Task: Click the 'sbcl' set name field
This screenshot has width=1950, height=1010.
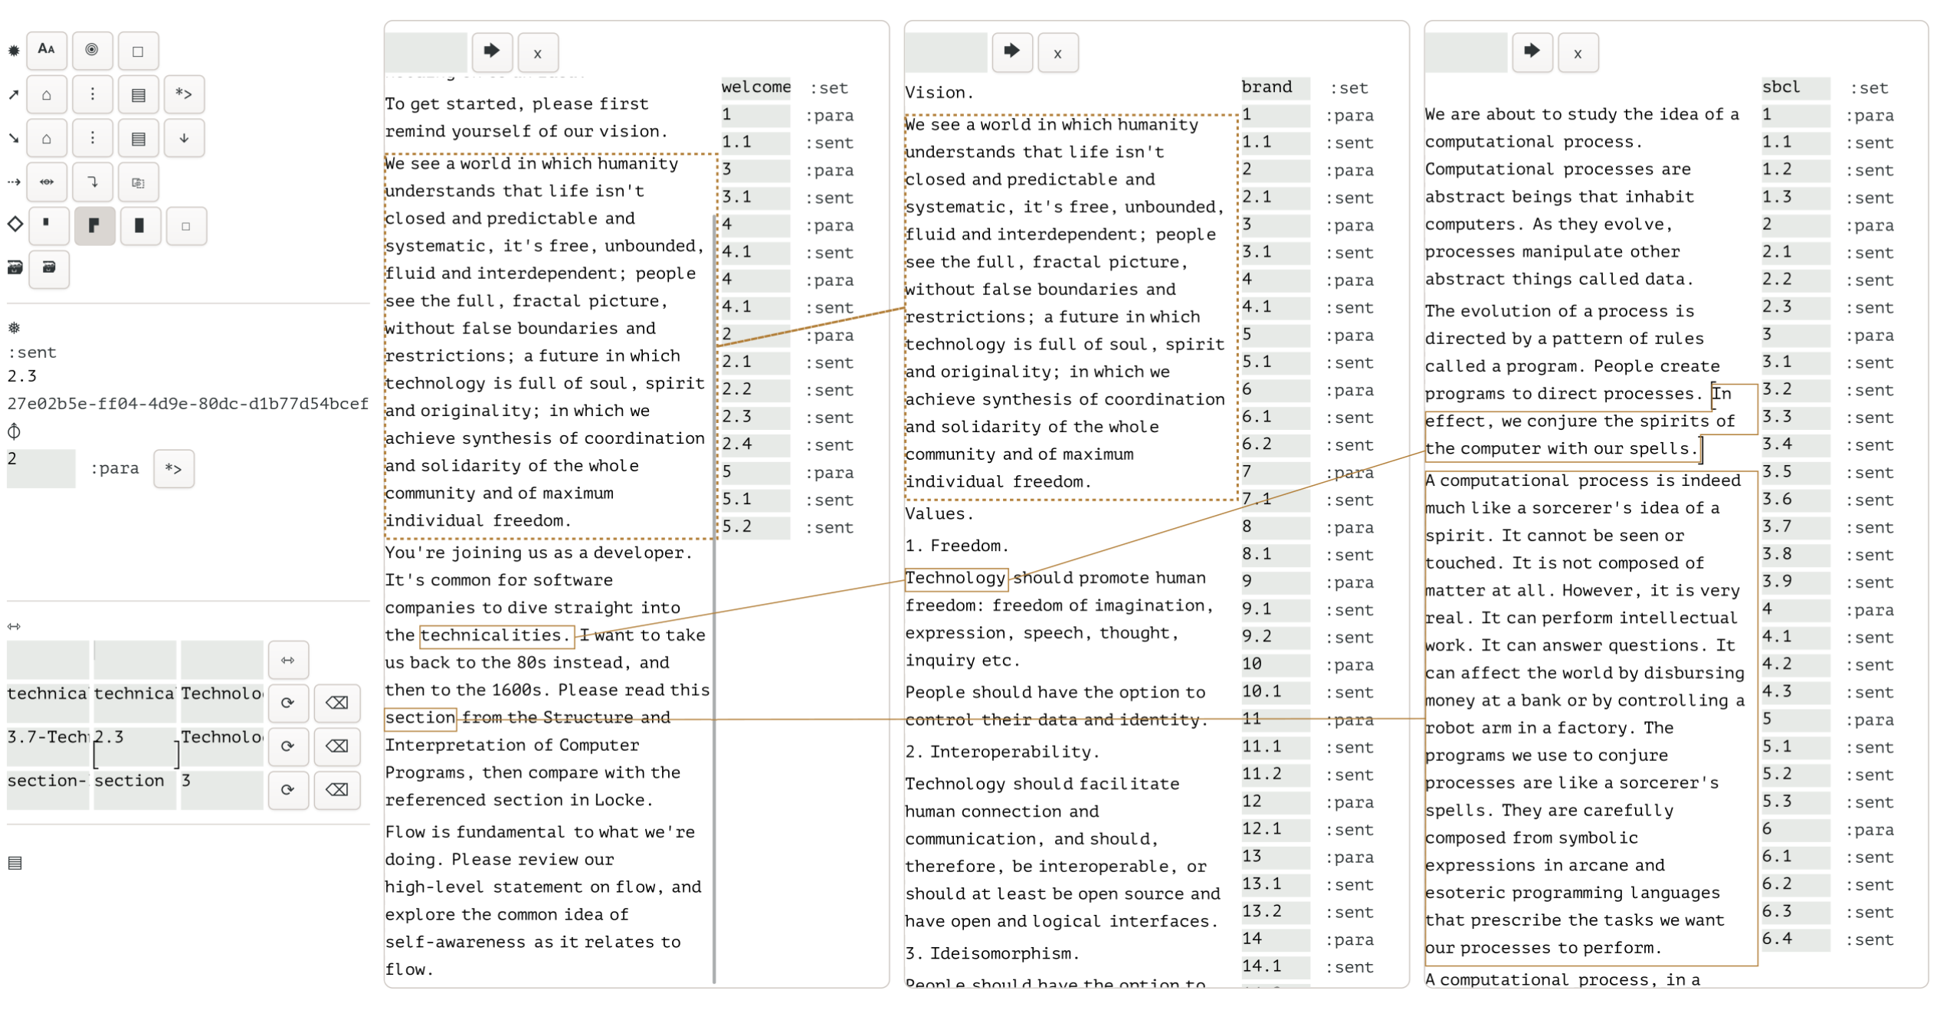Action: click(1796, 87)
